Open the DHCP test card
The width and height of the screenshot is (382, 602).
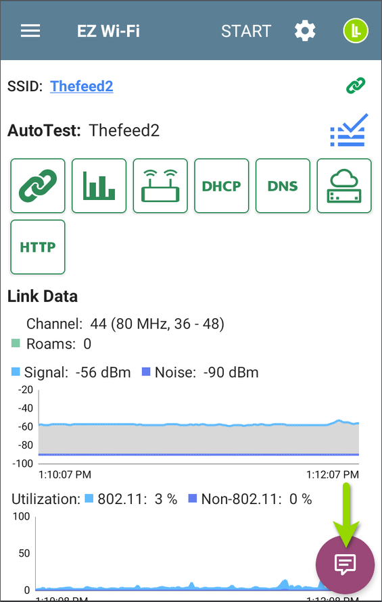[x=222, y=186]
